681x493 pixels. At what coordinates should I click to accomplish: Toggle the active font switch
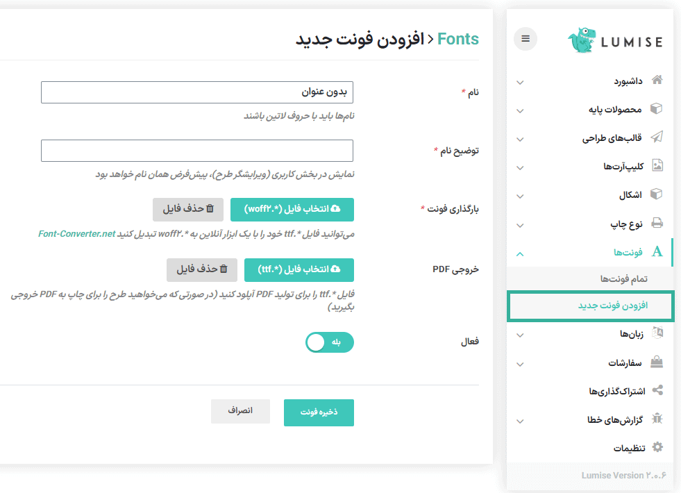coord(330,342)
